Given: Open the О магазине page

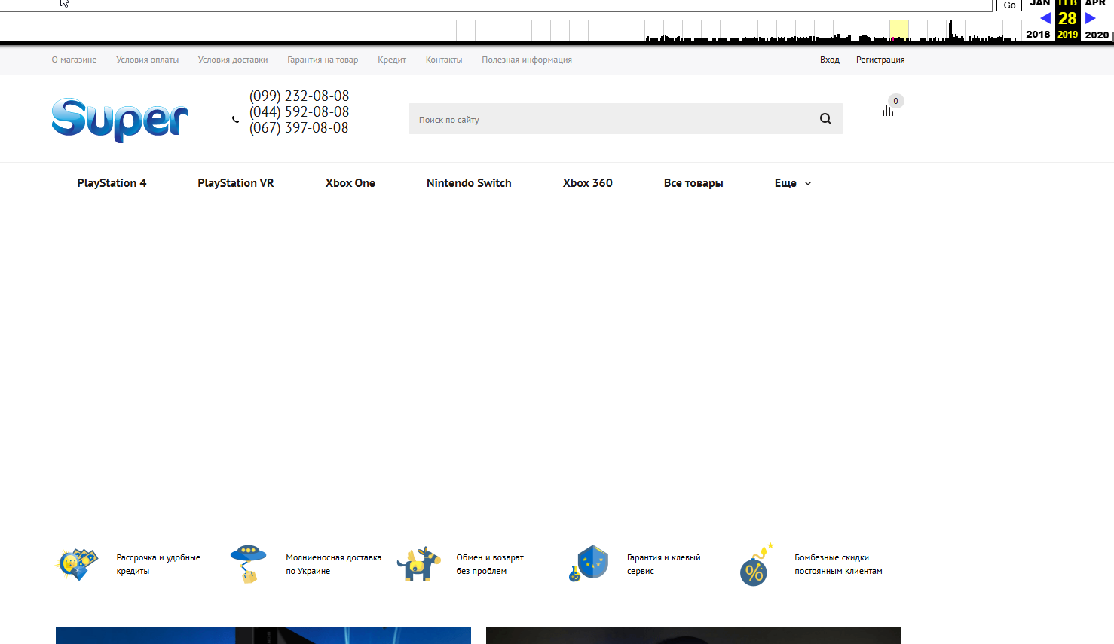Looking at the screenshot, I should (74, 60).
